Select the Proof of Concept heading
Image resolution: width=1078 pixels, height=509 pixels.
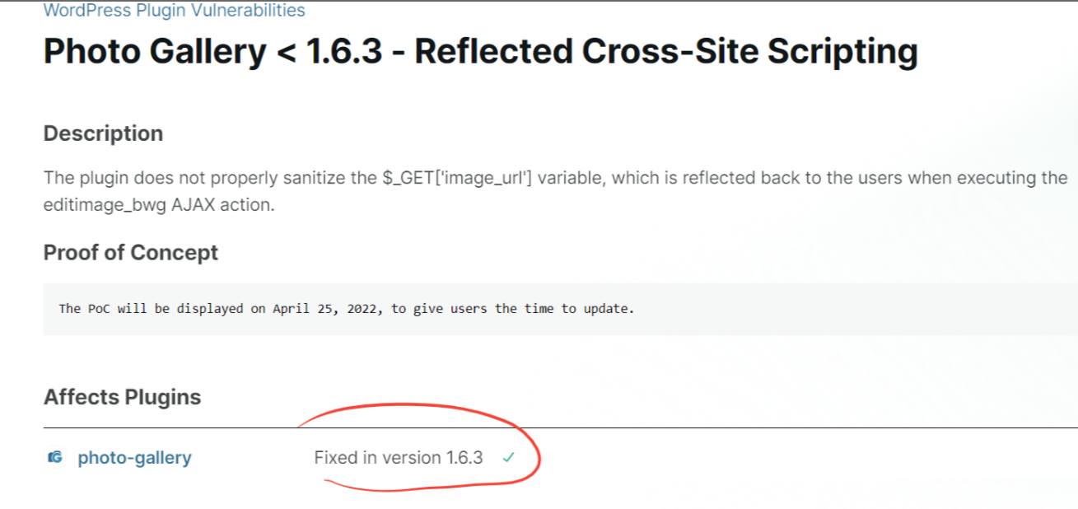click(x=130, y=252)
